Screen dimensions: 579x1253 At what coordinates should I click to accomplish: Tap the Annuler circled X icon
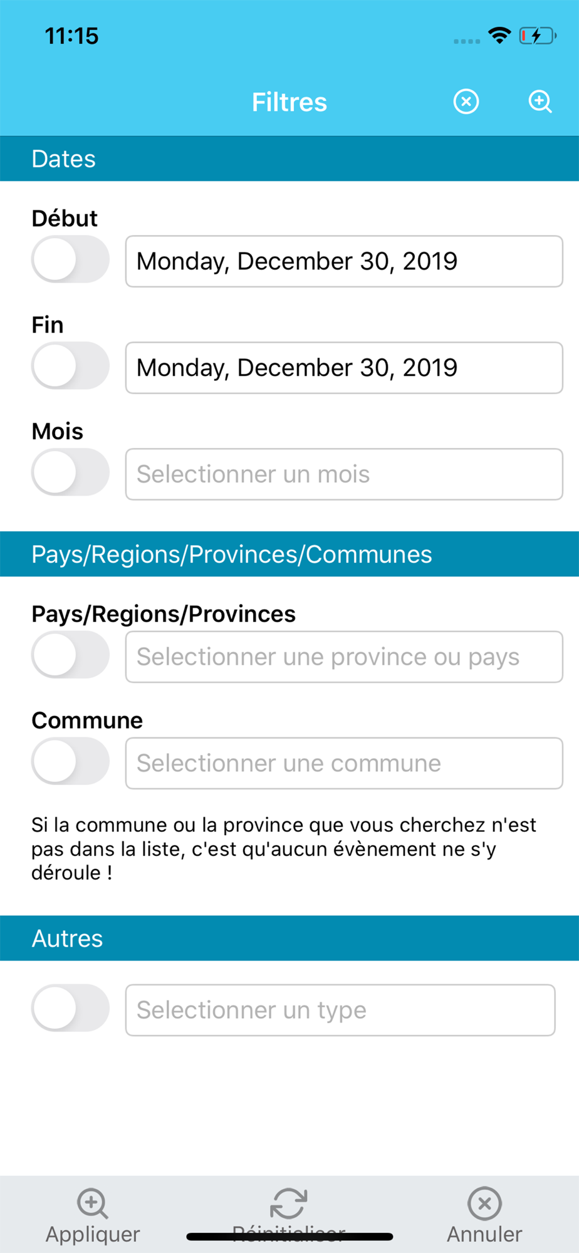coord(484,1203)
